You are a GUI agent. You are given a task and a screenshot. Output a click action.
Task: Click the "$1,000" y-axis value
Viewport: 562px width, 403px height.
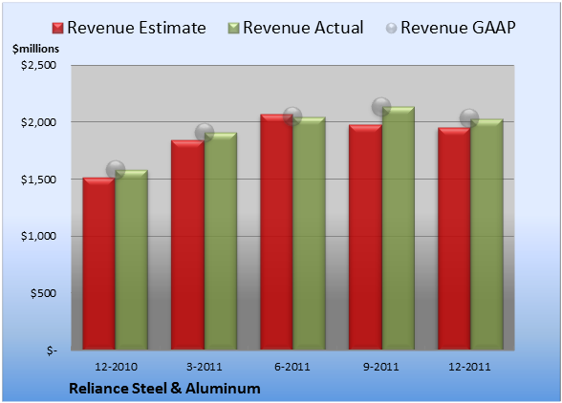(38, 236)
